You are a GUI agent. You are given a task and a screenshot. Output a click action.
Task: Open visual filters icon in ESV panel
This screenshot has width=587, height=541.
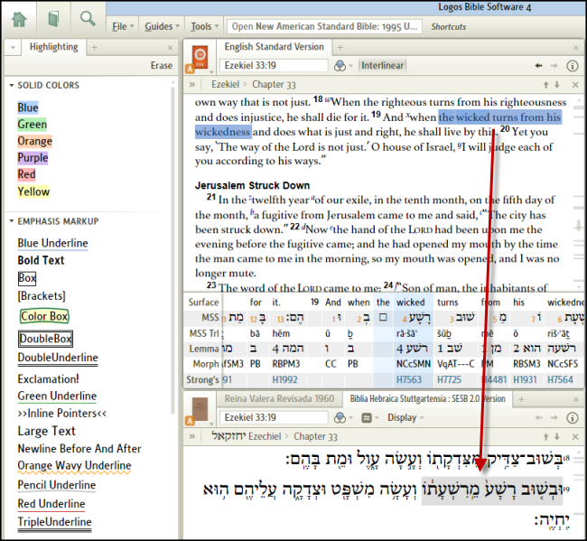tap(340, 66)
